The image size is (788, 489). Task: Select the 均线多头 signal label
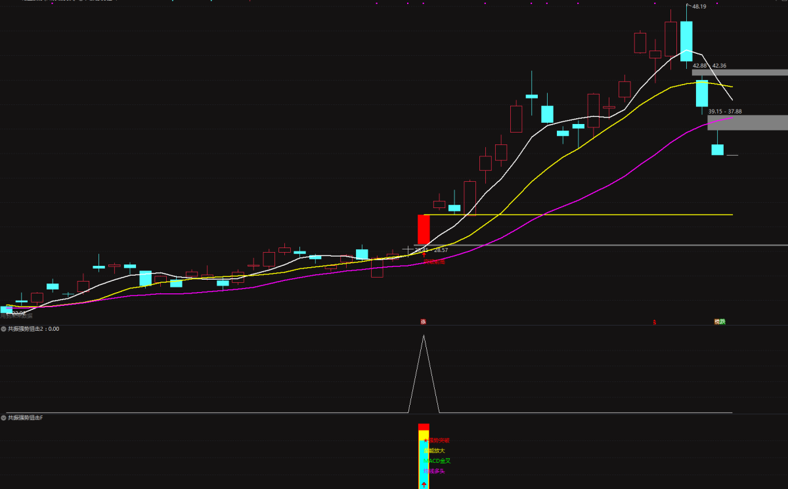point(434,471)
